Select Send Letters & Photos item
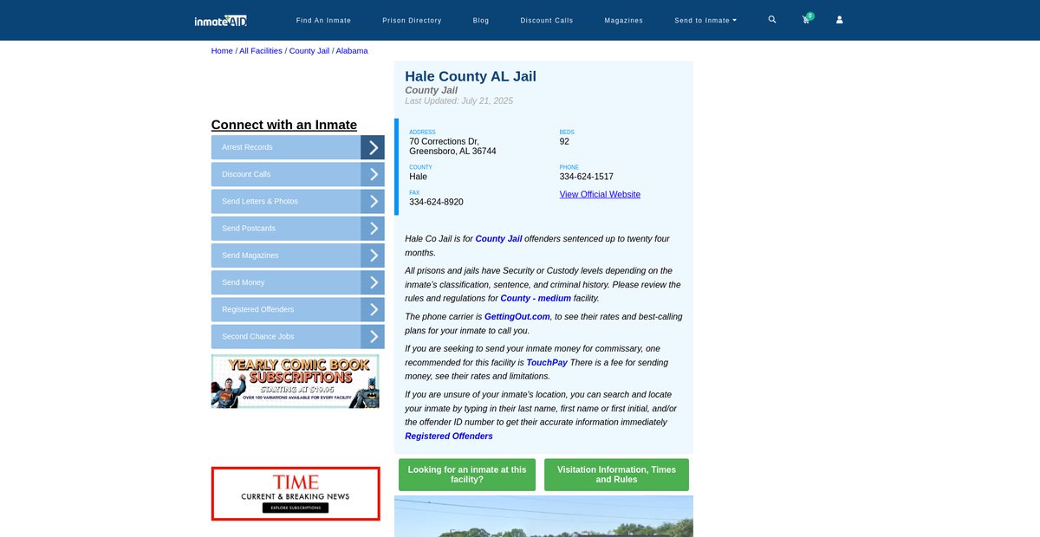Viewport: 1040px width, 537px height. point(286,201)
